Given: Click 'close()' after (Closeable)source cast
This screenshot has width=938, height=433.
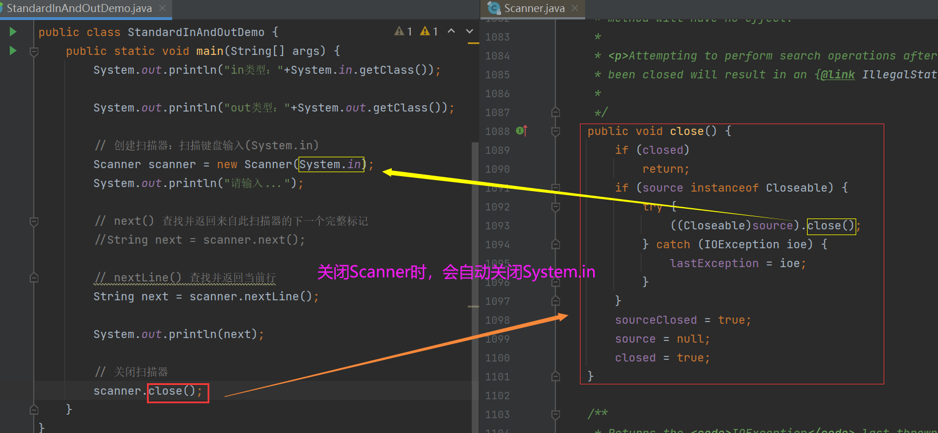Looking at the screenshot, I should tap(830, 226).
